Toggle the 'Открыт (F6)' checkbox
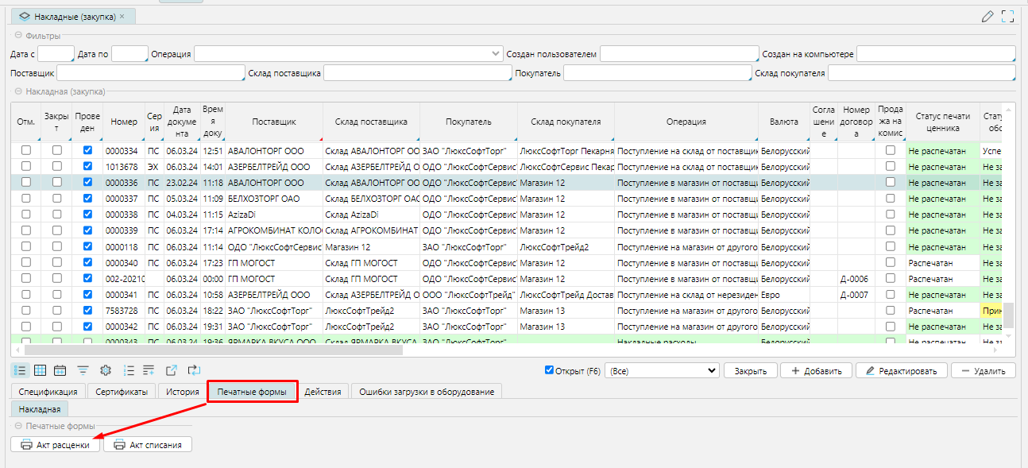The image size is (1028, 468). point(550,370)
